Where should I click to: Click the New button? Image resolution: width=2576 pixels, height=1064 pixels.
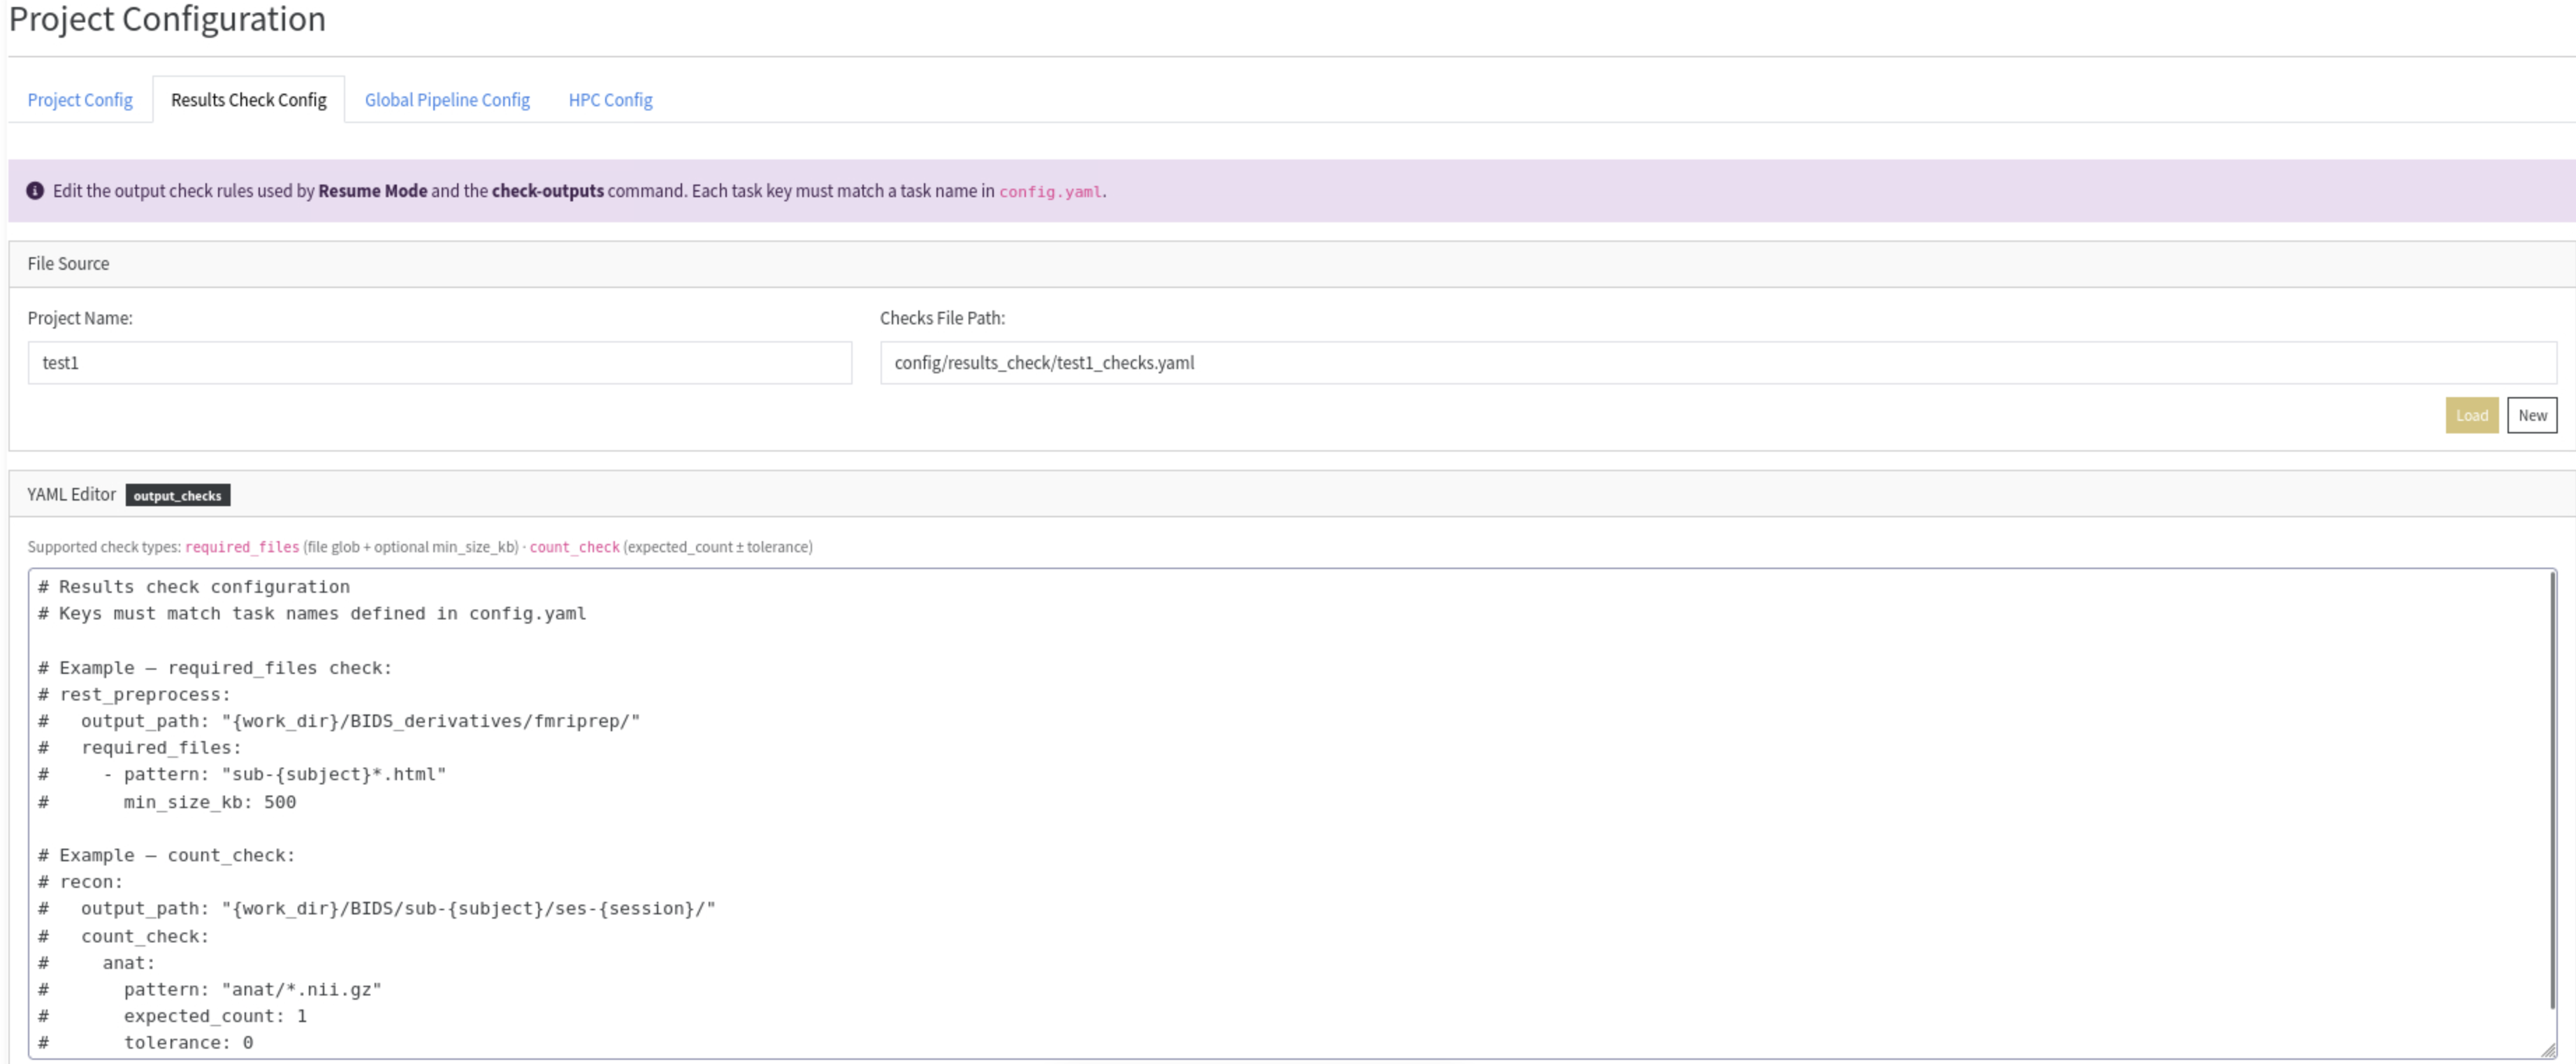point(2532,416)
